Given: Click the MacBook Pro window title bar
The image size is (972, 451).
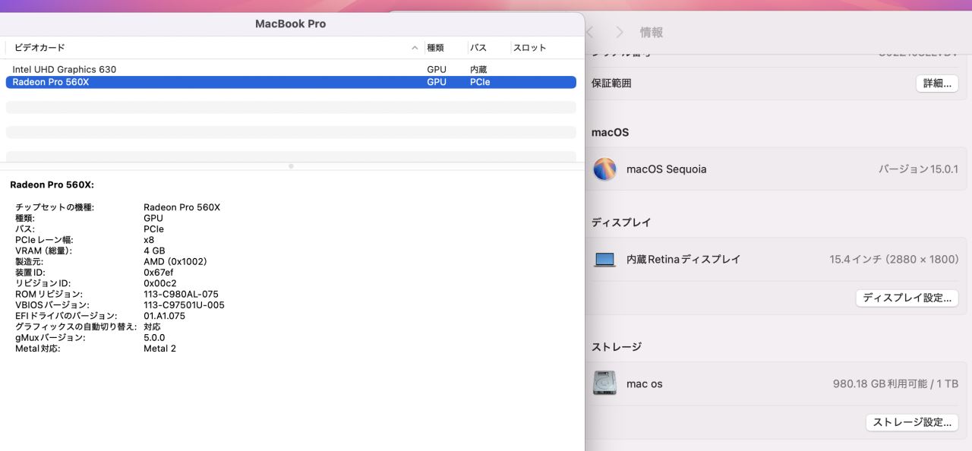Looking at the screenshot, I should click(x=290, y=24).
